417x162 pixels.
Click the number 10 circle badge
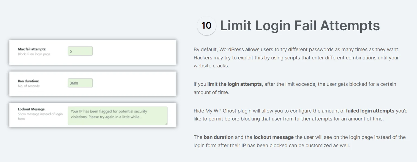(206, 26)
